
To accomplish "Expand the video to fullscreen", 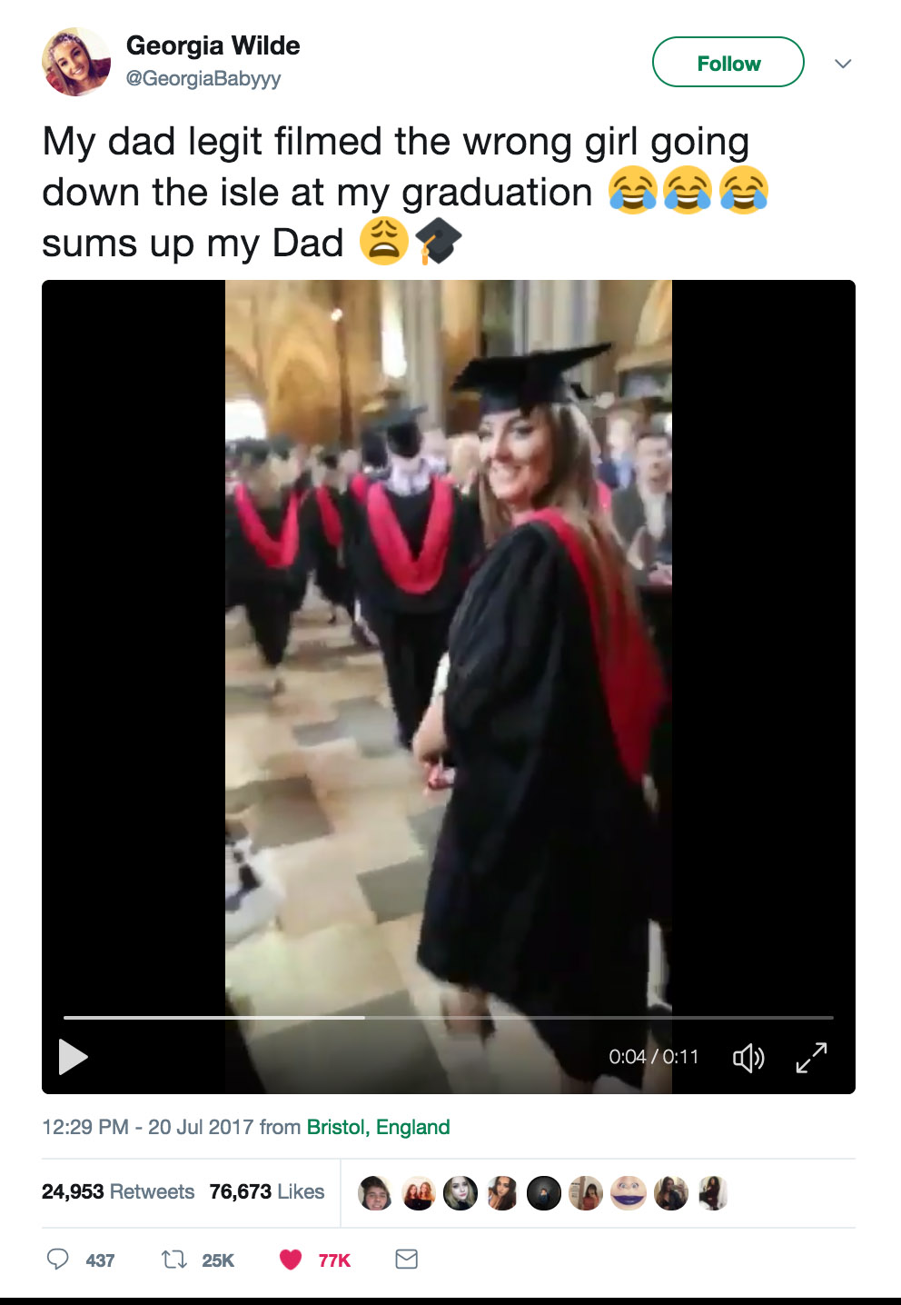I will [x=811, y=1057].
